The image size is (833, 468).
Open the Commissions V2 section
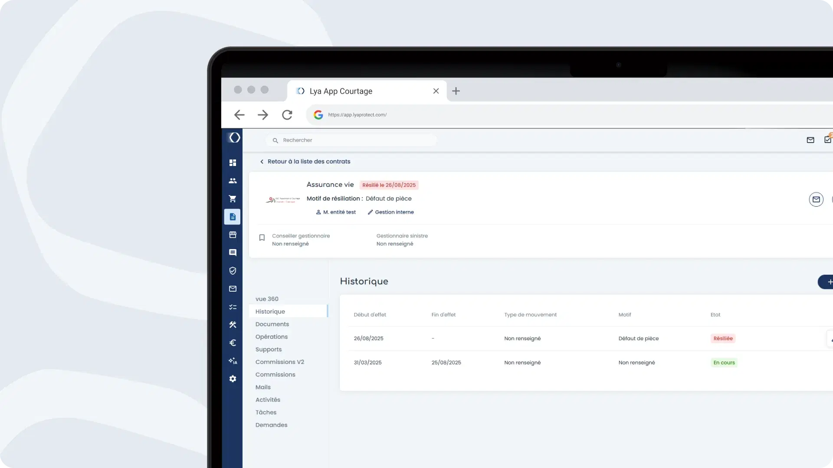point(280,362)
